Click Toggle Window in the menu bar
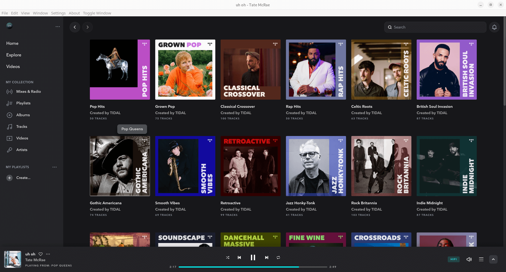This screenshot has width=506, height=272. (97, 13)
